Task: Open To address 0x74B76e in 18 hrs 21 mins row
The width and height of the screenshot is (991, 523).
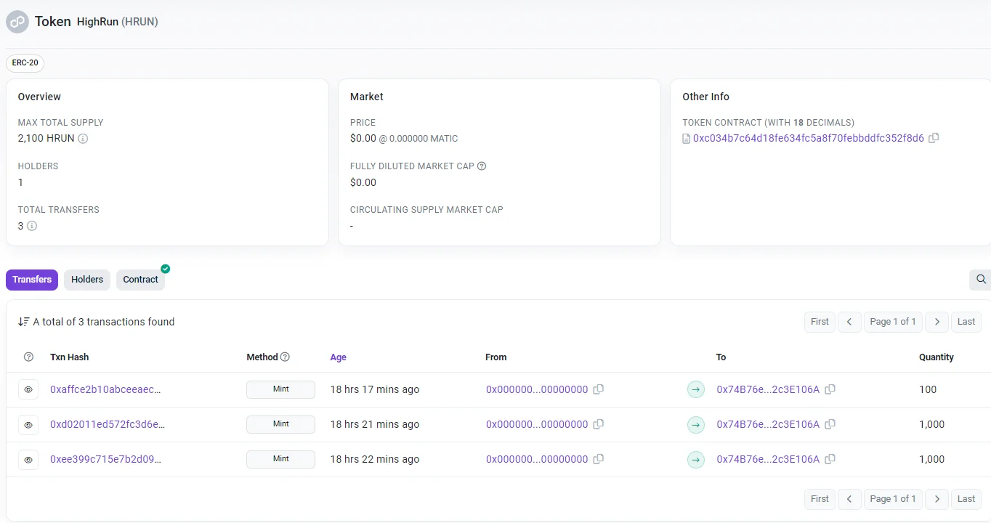Action: (768, 424)
